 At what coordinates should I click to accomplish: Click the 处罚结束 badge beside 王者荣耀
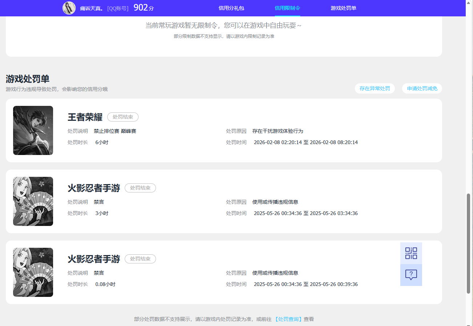pyautogui.click(x=123, y=117)
